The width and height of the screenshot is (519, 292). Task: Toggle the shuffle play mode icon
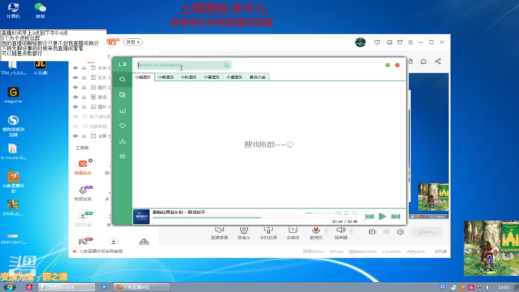[x=338, y=213]
